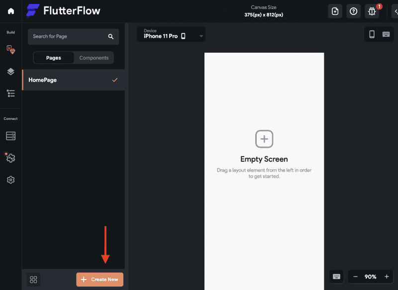Select HomePage in the page list

73,80
